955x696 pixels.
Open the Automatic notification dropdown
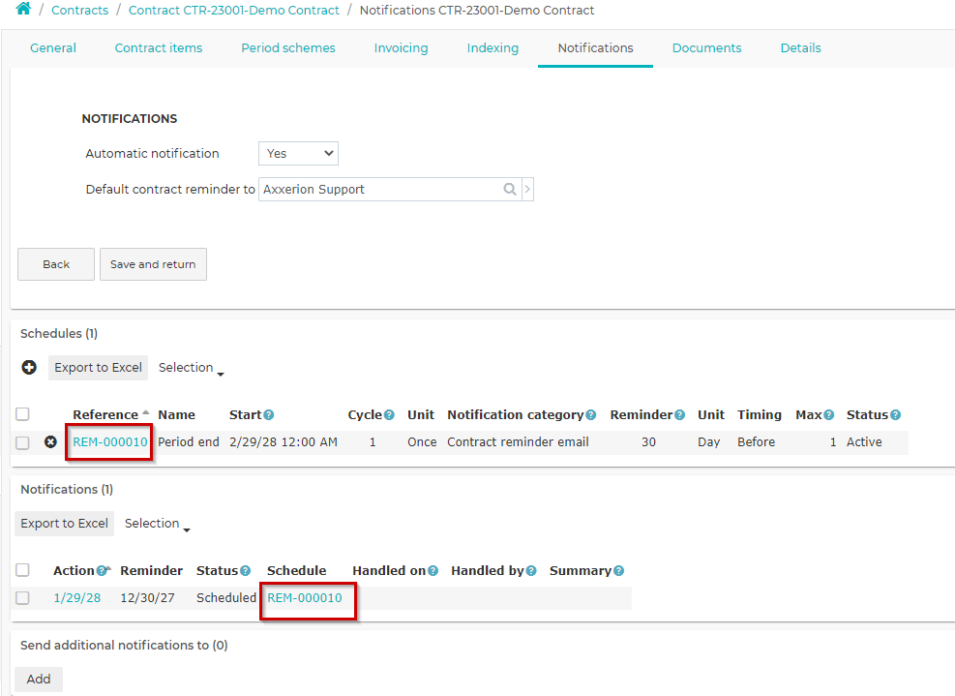[298, 154]
